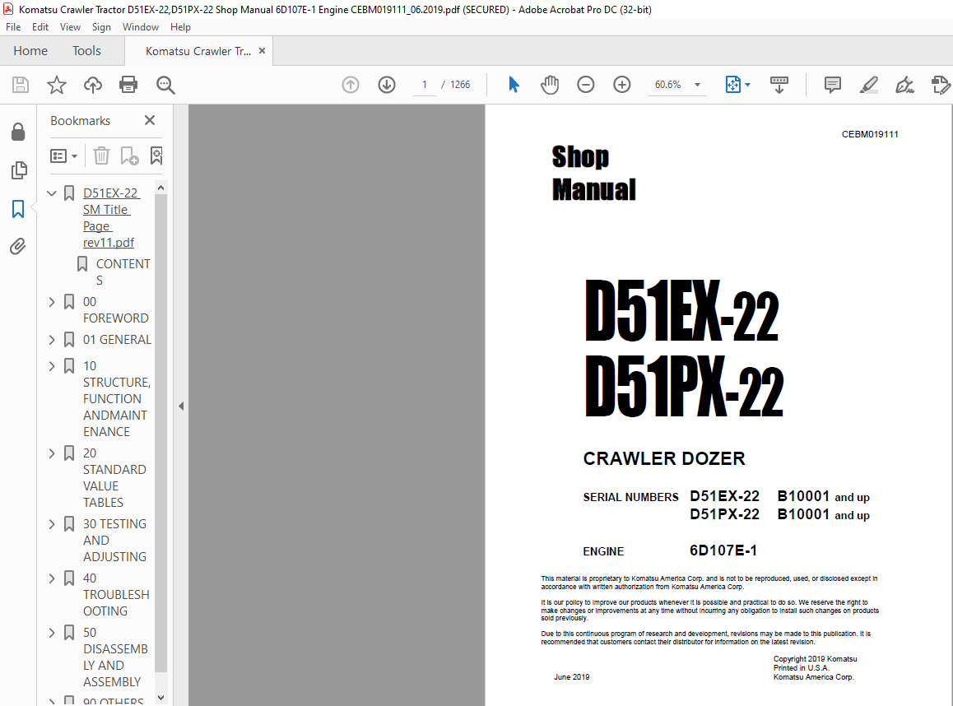Add document to starred favorites

(x=57, y=85)
